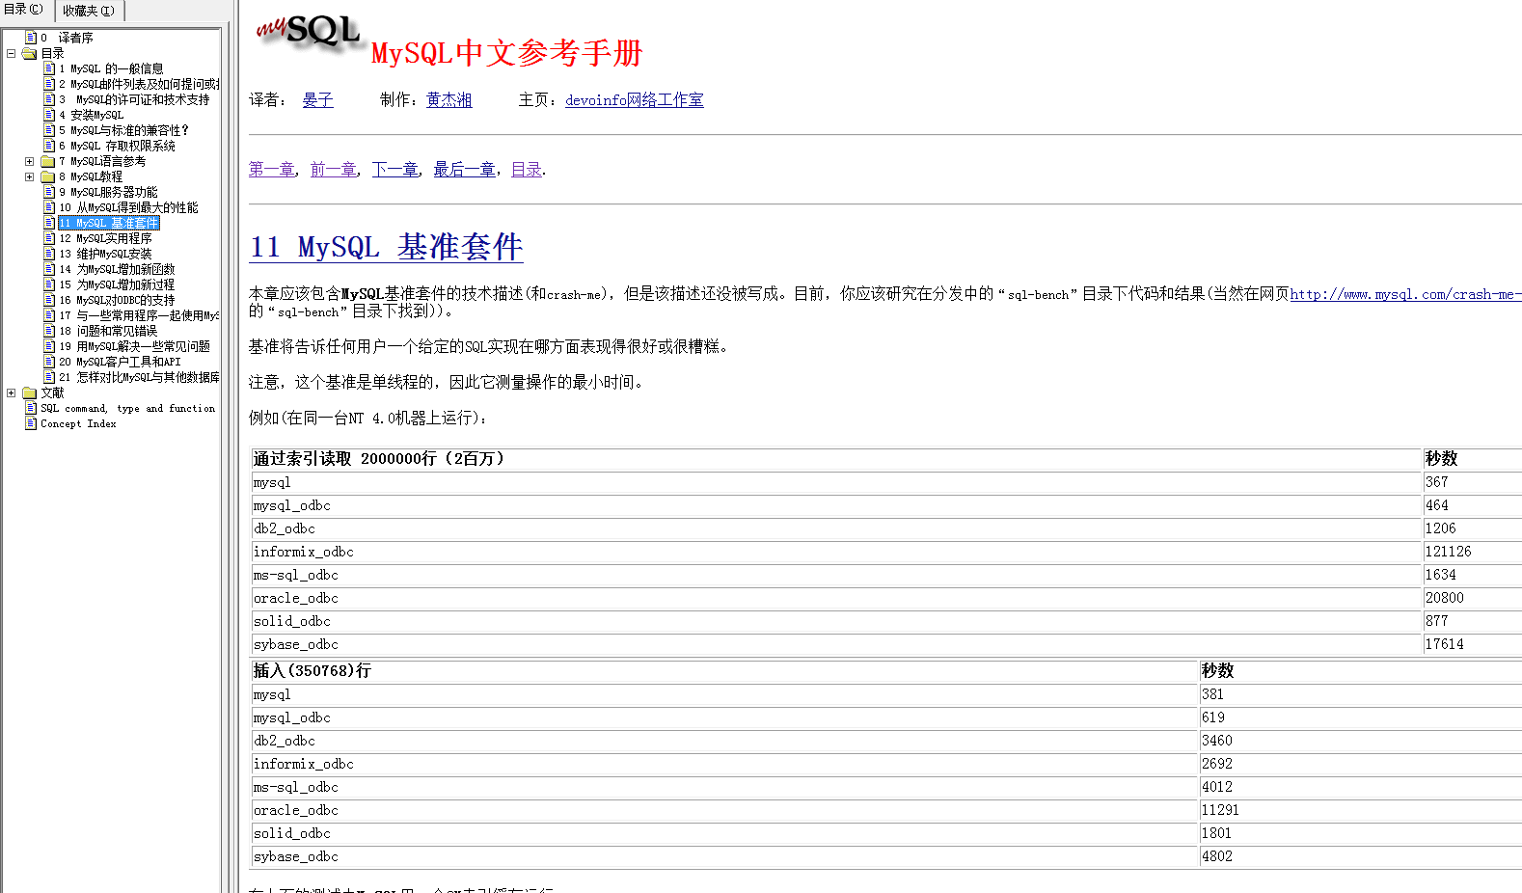Click the page icon of 3 MySQL的许可证和技术支持
This screenshot has height=893, width=1522.
click(49, 99)
